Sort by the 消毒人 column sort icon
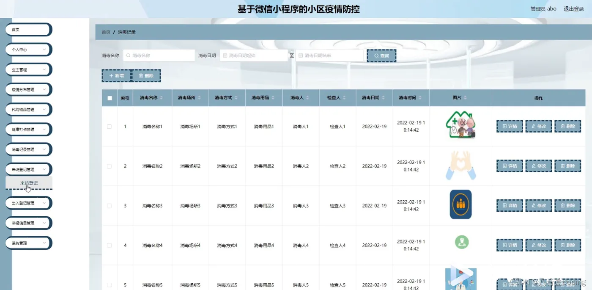The image size is (592, 290). pos(307,98)
